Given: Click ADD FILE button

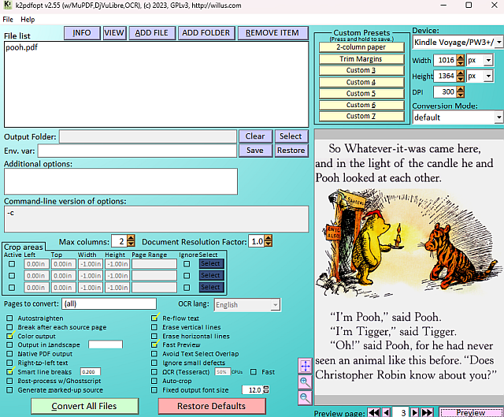Looking at the screenshot, I should (152, 33).
